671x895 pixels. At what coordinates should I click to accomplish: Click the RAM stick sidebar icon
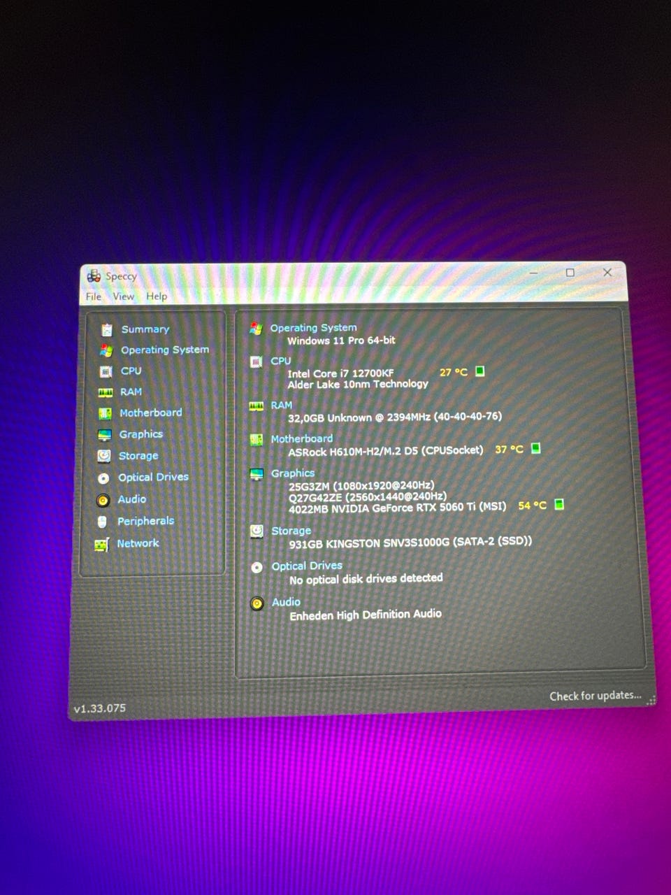tap(106, 392)
